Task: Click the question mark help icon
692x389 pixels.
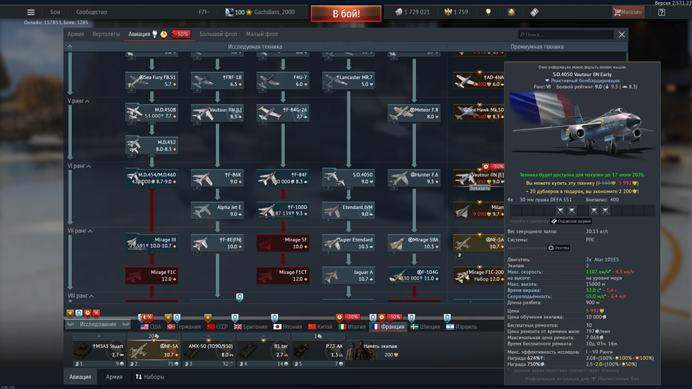Action: (x=661, y=12)
